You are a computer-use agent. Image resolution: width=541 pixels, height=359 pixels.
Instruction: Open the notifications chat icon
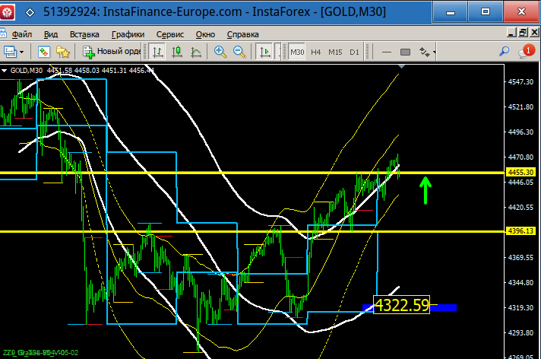[x=527, y=51]
